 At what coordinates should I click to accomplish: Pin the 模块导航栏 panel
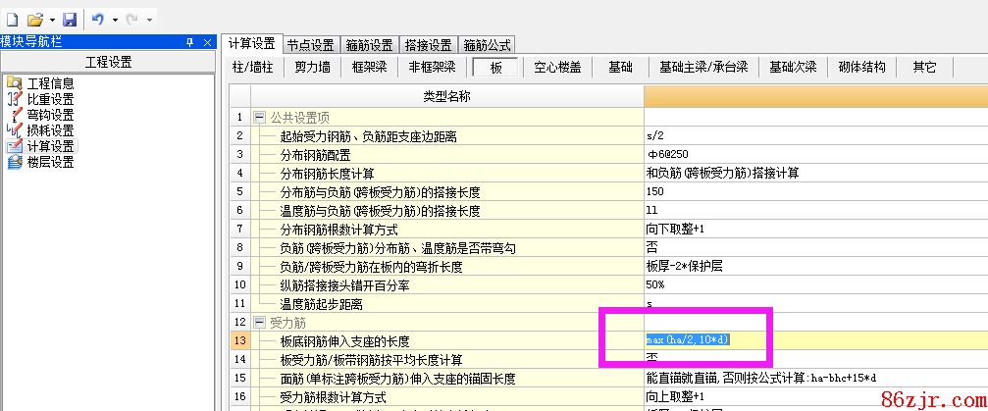(190, 43)
